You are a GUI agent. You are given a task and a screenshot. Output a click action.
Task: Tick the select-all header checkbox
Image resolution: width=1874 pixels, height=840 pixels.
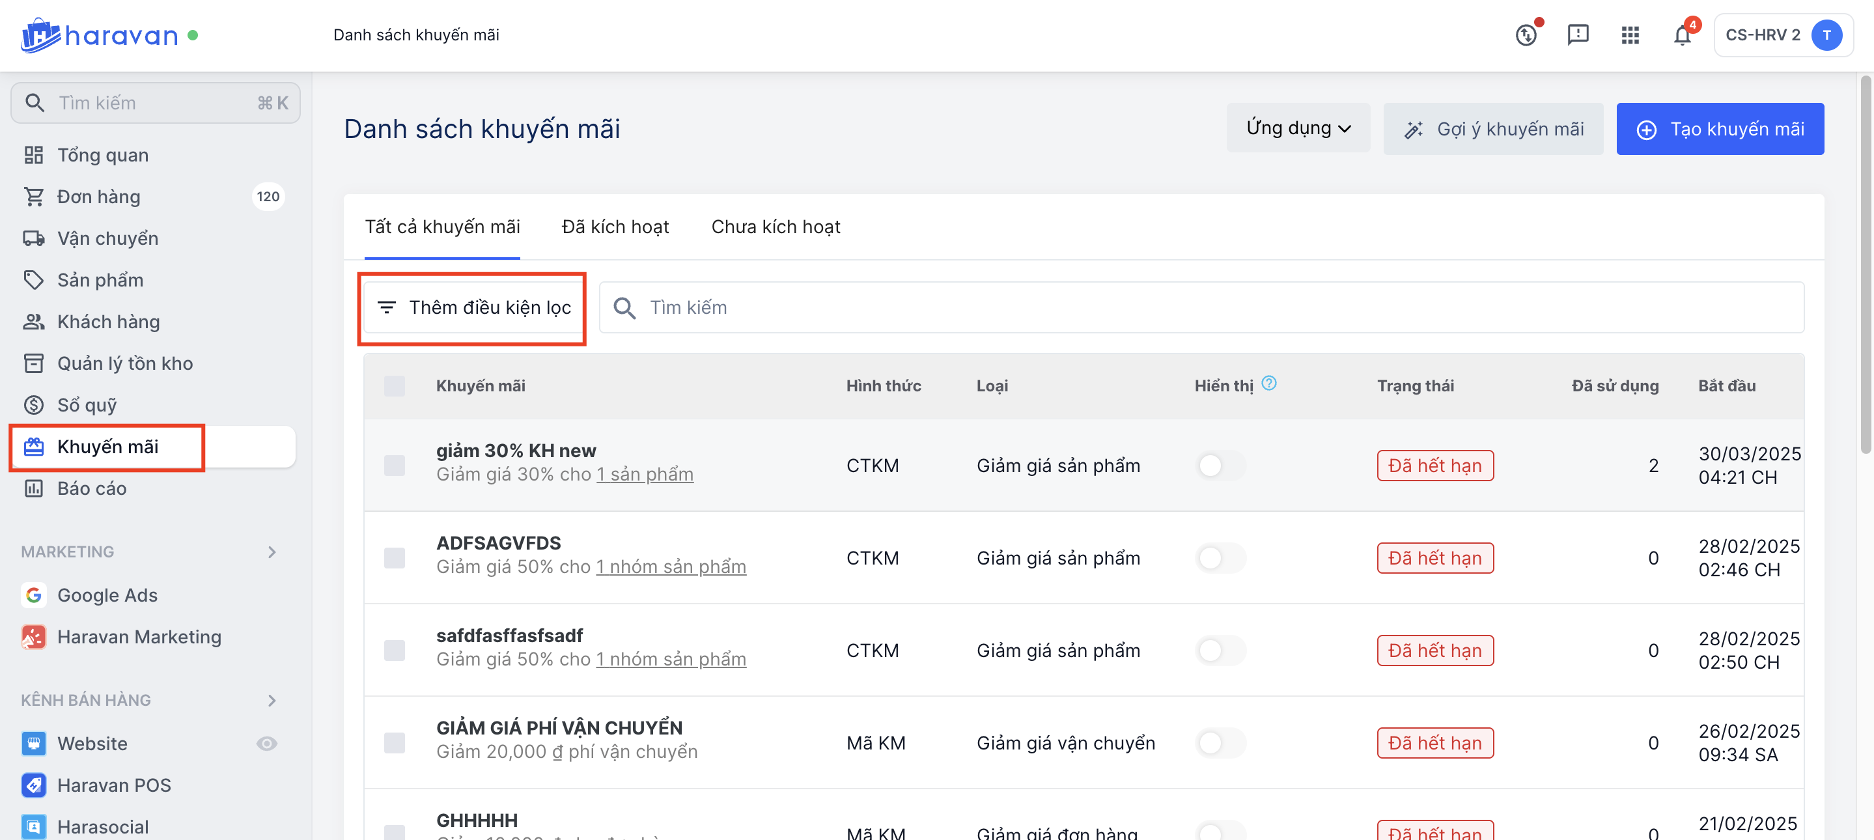[395, 385]
